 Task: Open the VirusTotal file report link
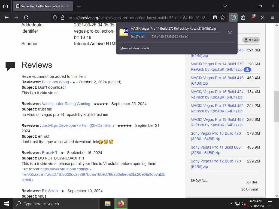(x=93, y=174)
